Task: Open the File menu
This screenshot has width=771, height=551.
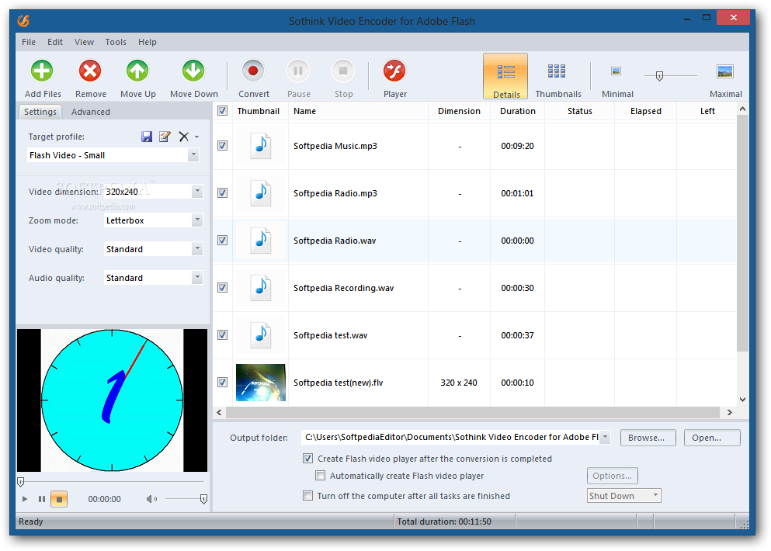Action: coord(29,42)
